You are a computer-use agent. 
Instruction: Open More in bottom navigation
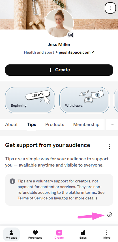(x=107, y=234)
